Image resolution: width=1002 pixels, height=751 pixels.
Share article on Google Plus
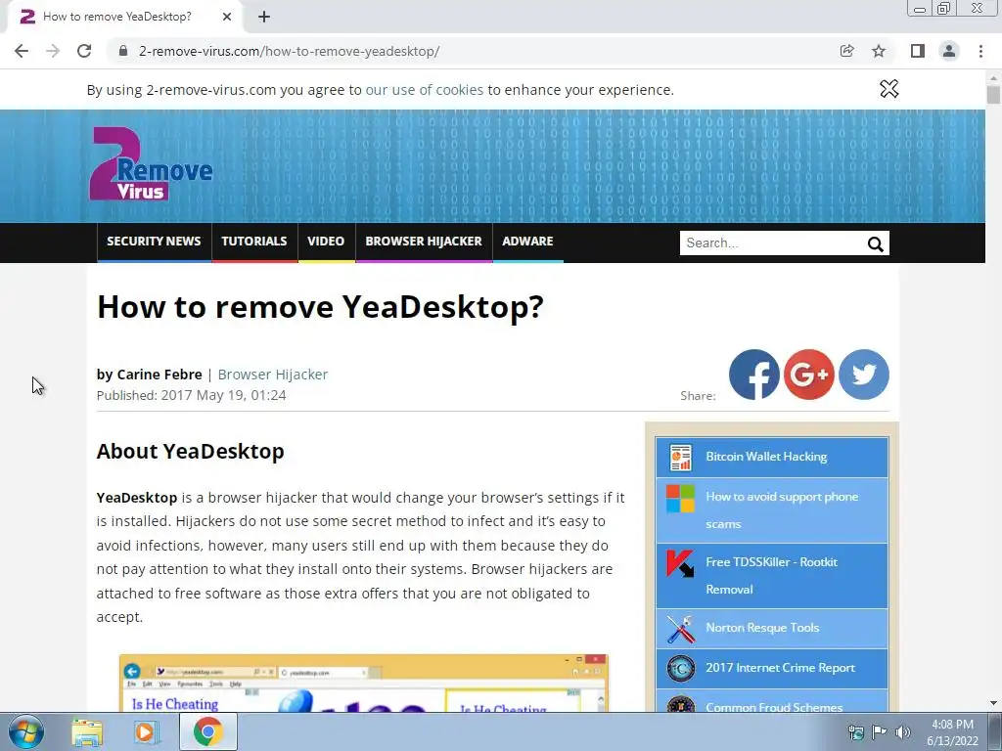coord(809,375)
